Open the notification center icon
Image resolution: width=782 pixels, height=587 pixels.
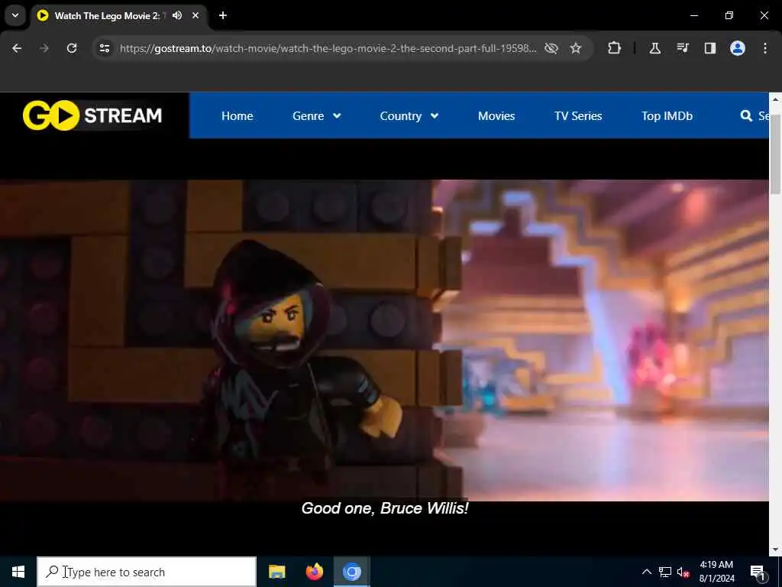coord(758,572)
